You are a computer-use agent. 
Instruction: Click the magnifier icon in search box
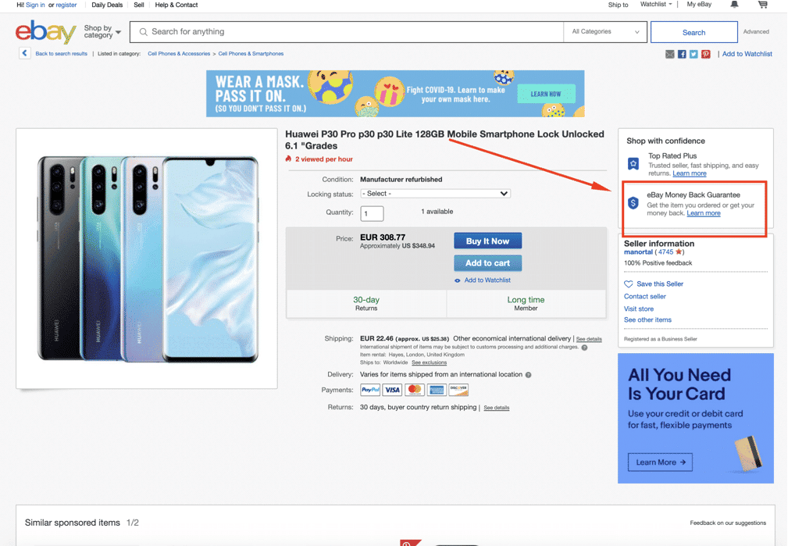(x=143, y=32)
